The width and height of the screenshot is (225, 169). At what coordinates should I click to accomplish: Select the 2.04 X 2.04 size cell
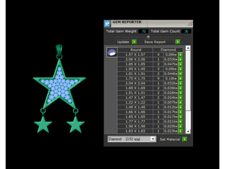[x=135, y=83]
